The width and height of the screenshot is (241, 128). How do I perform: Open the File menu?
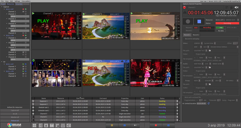tap(2, 1)
